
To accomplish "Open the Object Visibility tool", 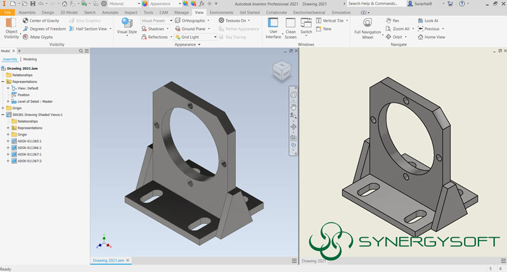I will [11, 22].
